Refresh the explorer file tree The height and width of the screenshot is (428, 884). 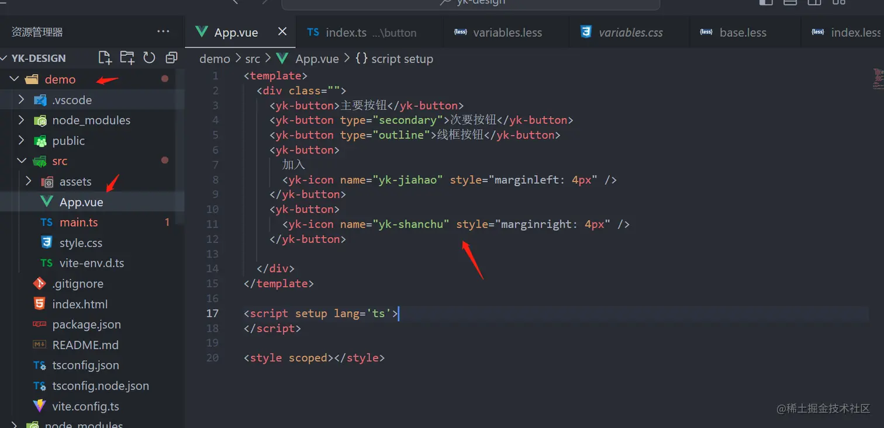[149, 58]
